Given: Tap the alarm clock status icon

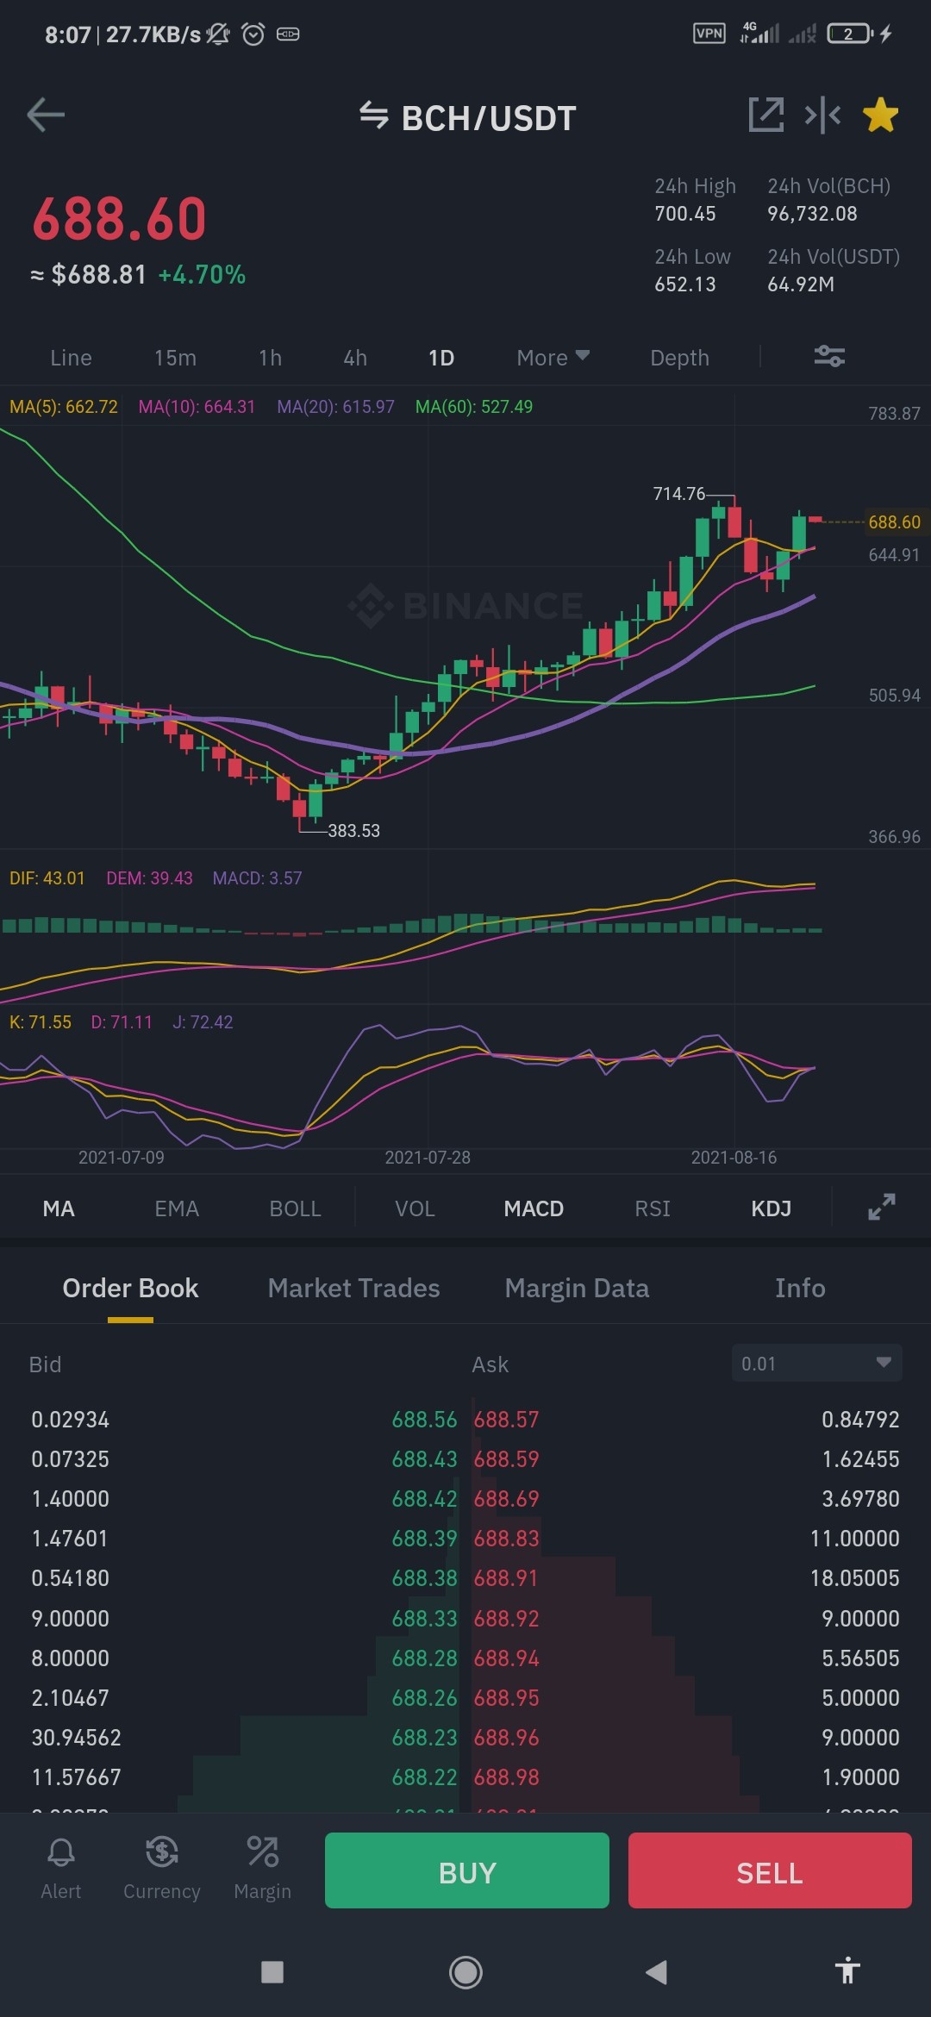Looking at the screenshot, I should (x=253, y=34).
